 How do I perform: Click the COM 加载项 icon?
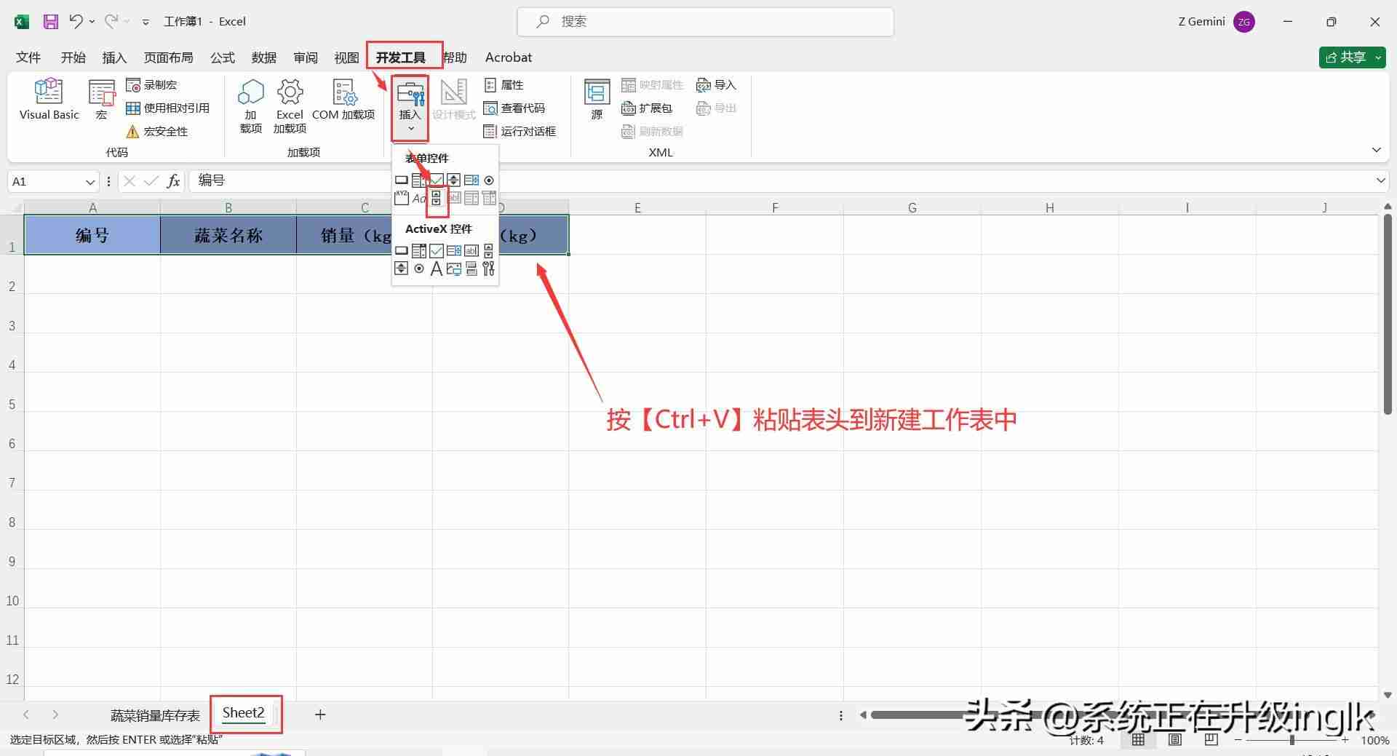(x=343, y=102)
